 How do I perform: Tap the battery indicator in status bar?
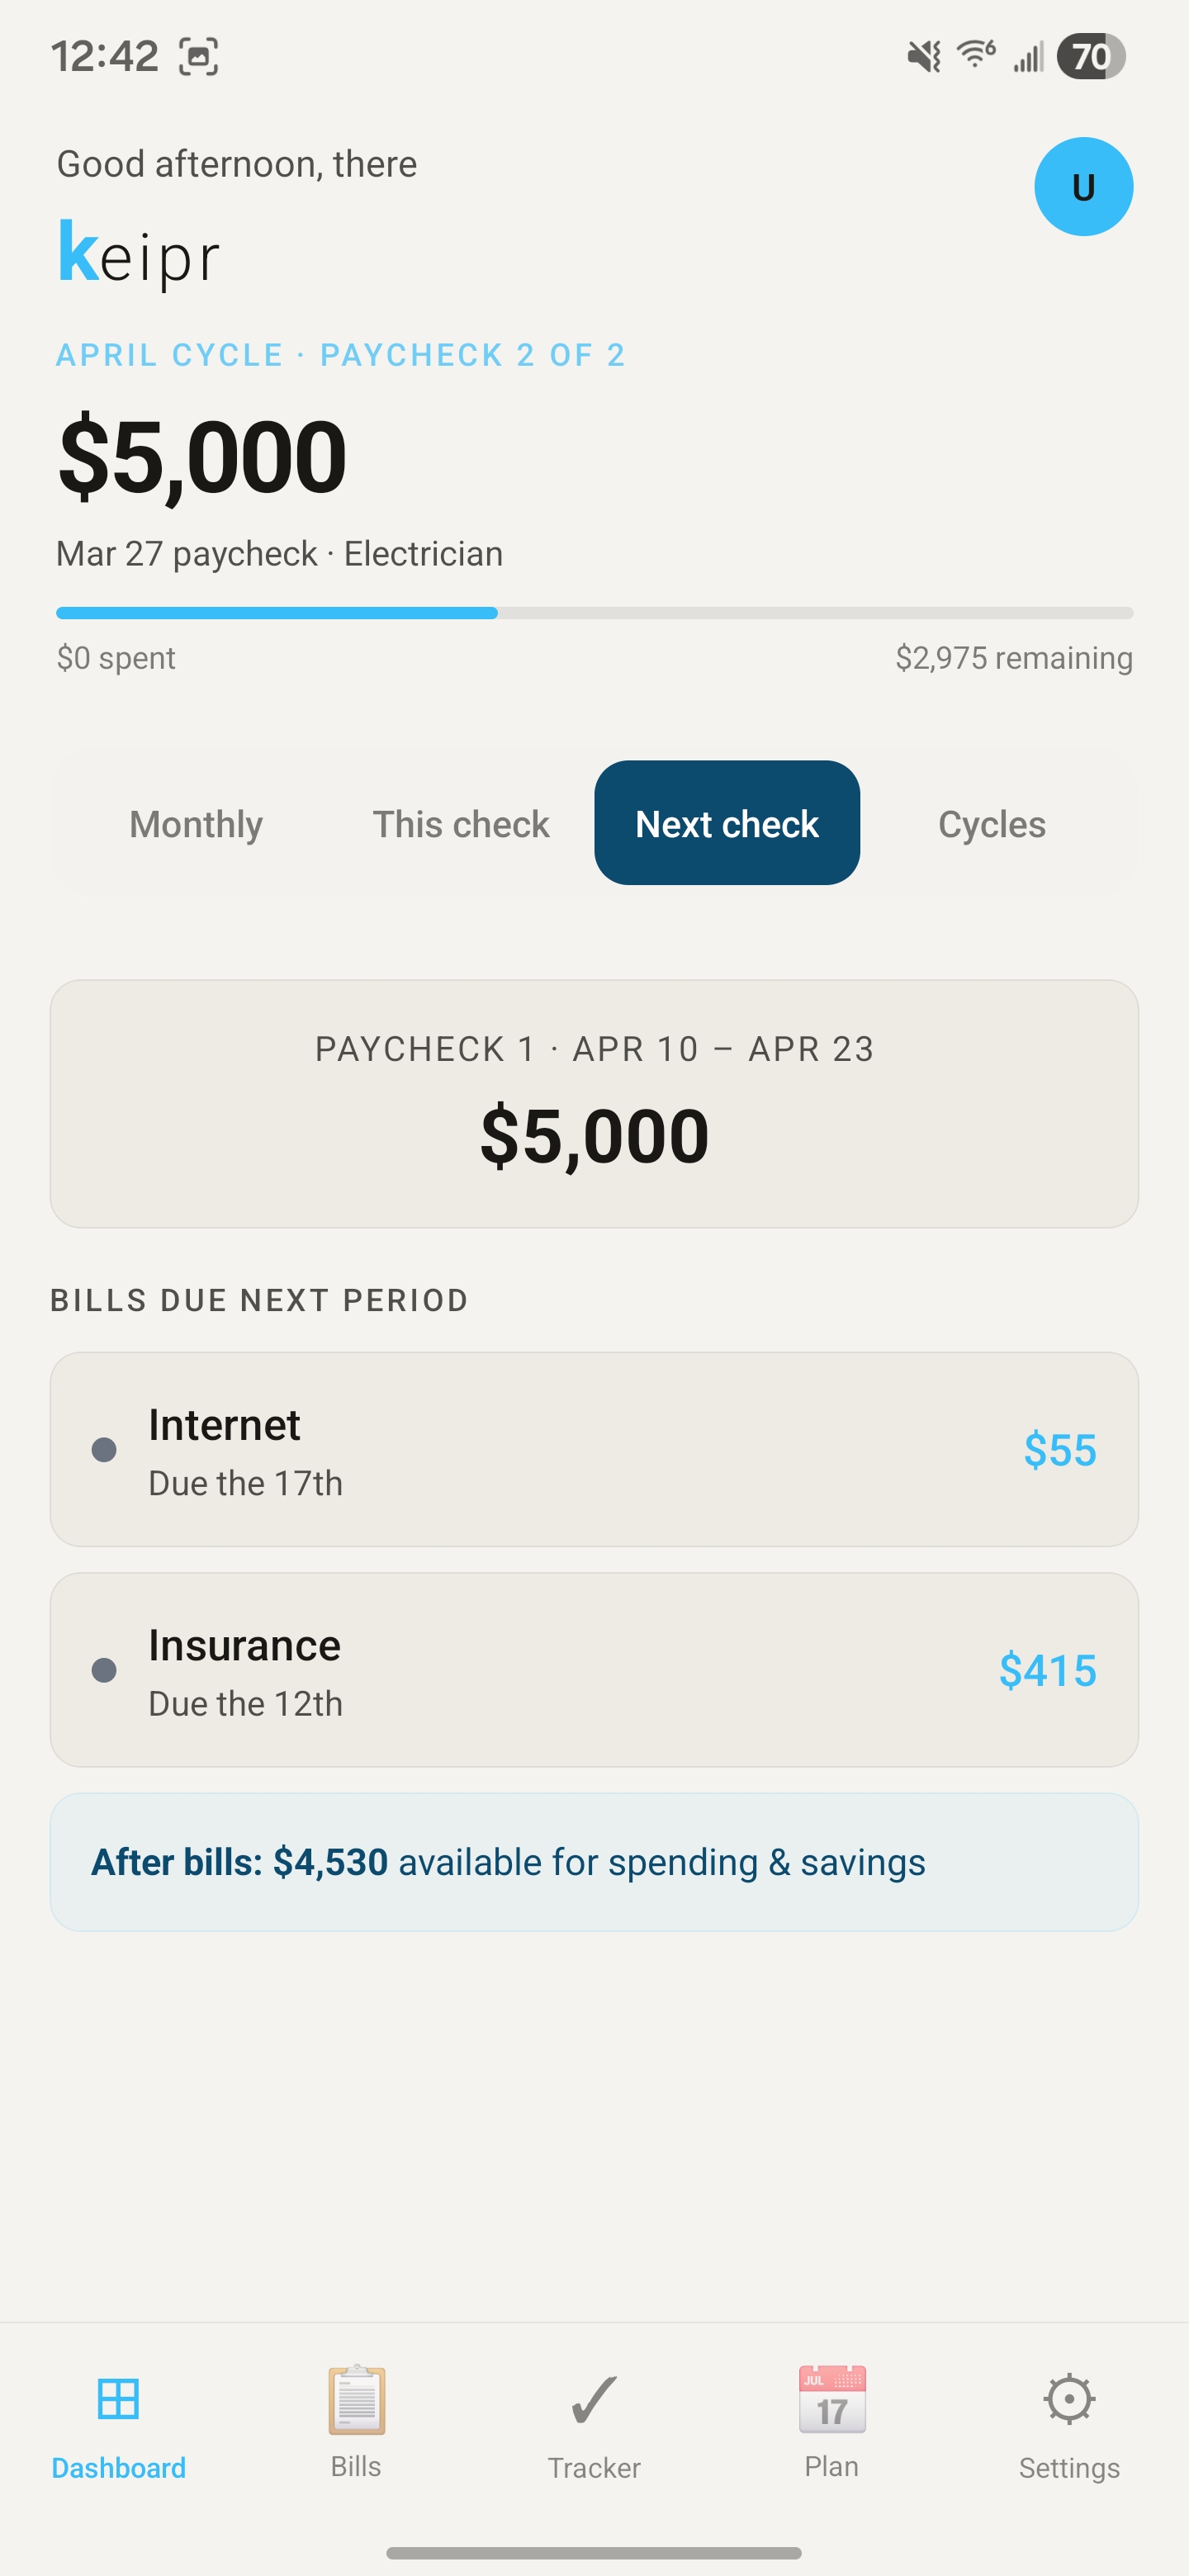(x=1091, y=56)
